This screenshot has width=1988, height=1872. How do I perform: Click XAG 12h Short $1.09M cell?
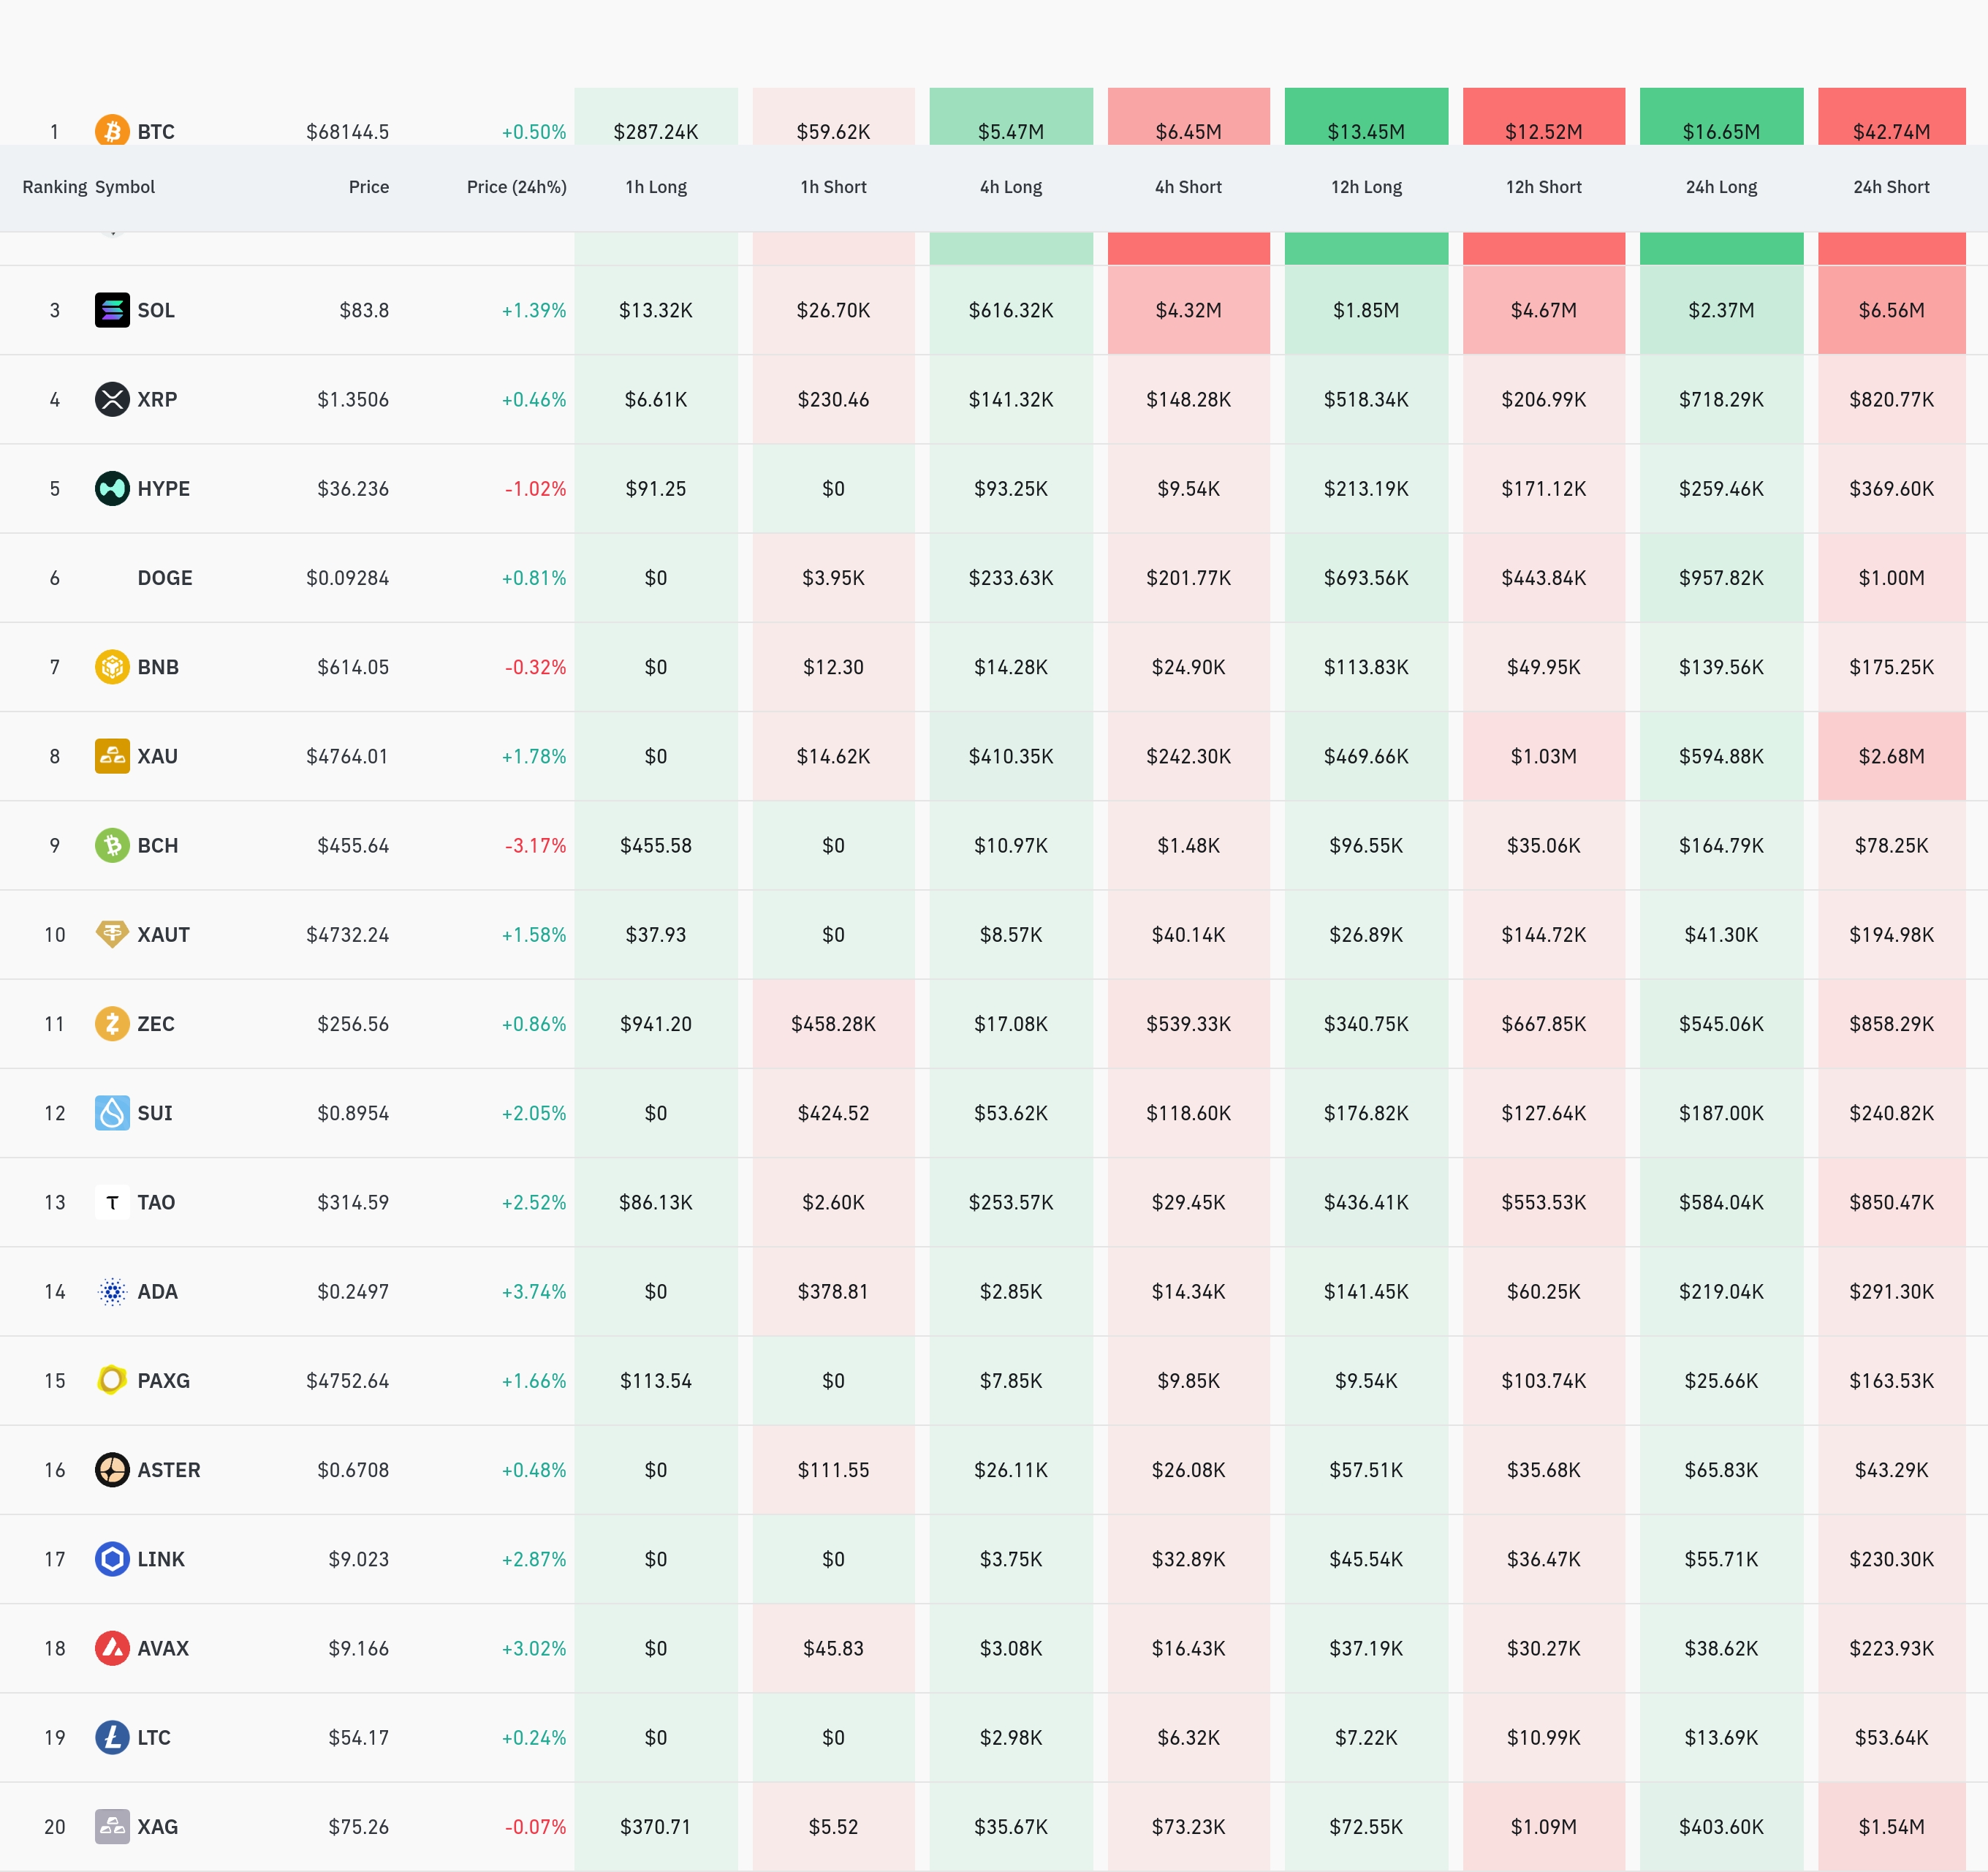(1543, 1827)
